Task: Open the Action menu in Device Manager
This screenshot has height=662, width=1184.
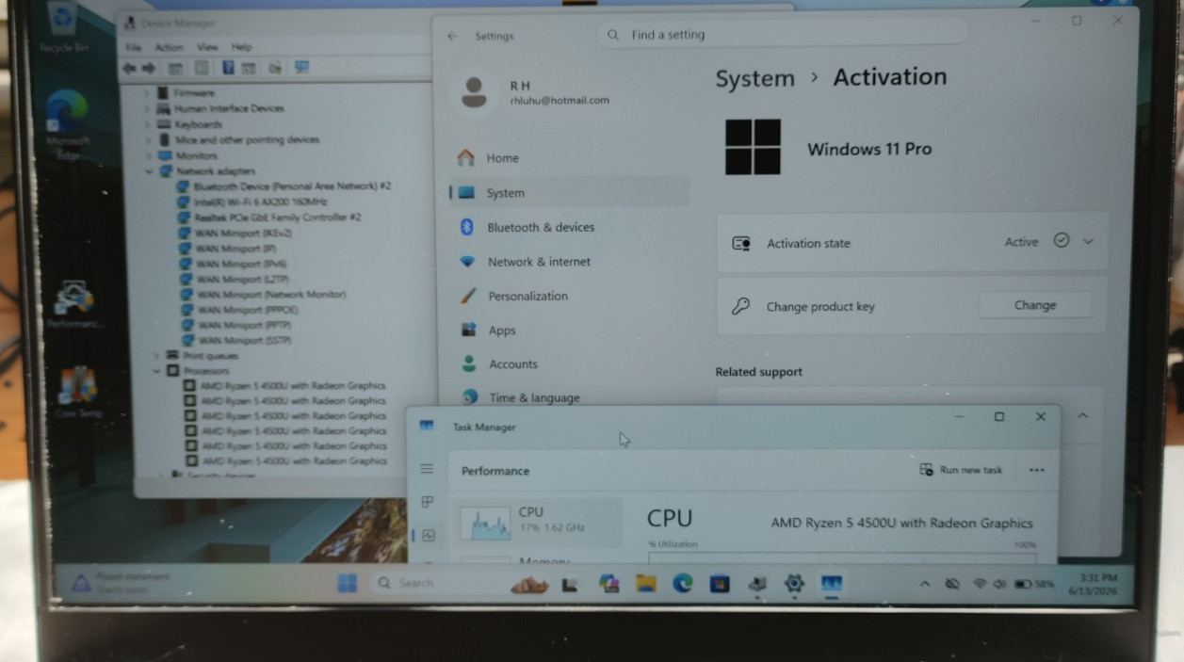Action: 170,47
